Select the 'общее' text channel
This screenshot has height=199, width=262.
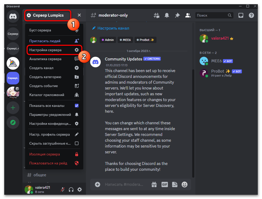pyautogui.click(x=40, y=175)
